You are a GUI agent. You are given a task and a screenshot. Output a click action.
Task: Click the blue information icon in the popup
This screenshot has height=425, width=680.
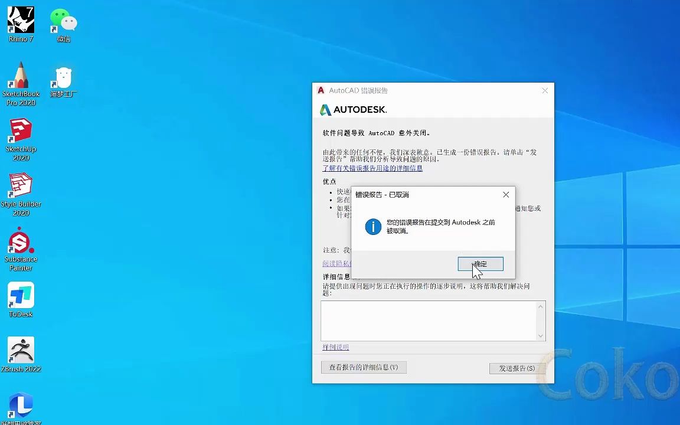pyautogui.click(x=372, y=226)
